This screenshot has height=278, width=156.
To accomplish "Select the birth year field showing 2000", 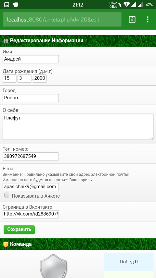I will [40, 78].
